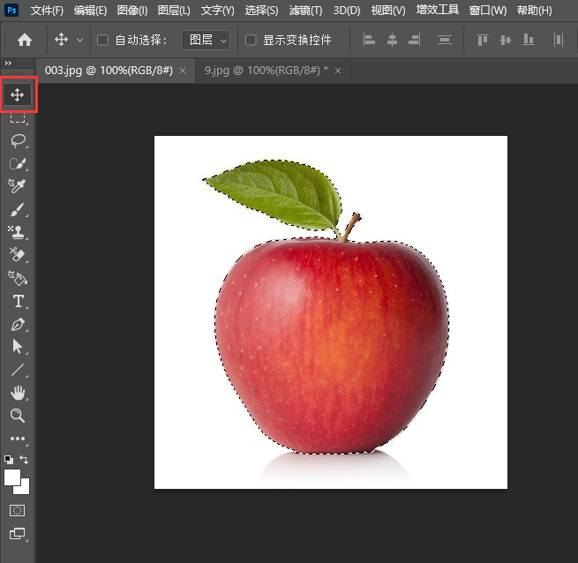Viewport: 578px width, 563px height.
Task: Align horizontal centers in options bar
Action: [x=392, y=40]
